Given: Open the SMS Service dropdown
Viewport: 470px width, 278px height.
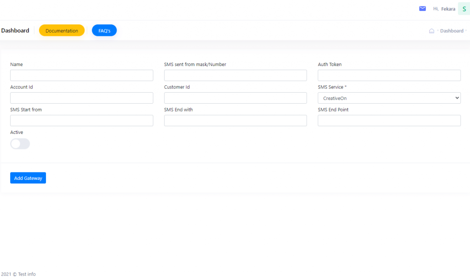Looking at the screenshot, I should 389,98.
